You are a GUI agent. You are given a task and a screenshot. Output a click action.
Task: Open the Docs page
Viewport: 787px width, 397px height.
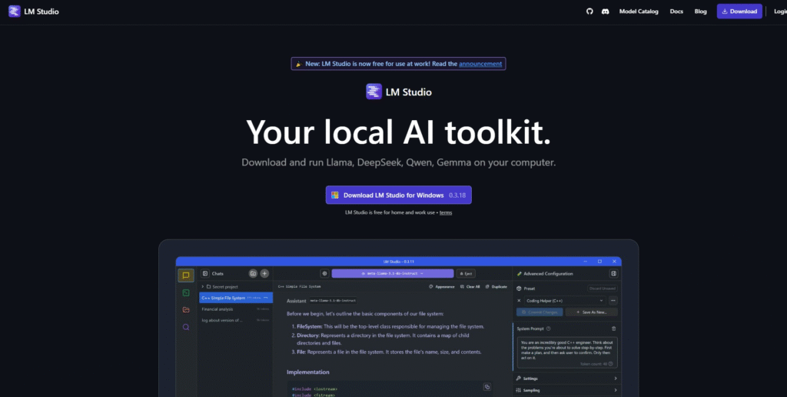click(x=676, y=12)
